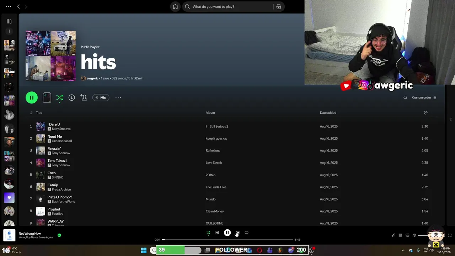The width and height of the screenshot is (455, 256).
Task: Open Connect to a device
Action: pyautogui.click(x=407, y=235)
